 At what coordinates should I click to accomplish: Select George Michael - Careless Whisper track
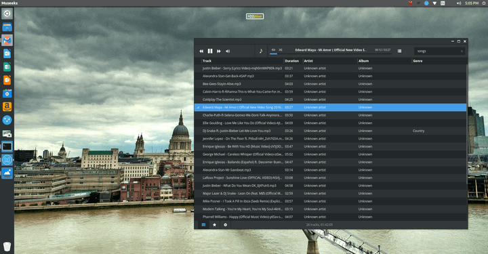[x=330, y=154]
